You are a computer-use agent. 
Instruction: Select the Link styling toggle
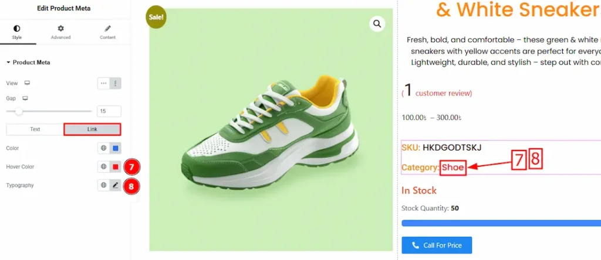pyautogui.click(x=92, y=129)
